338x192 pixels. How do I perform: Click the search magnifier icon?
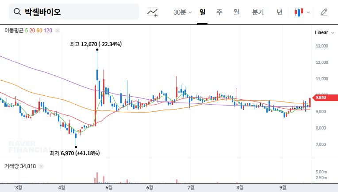pos(17,12)
